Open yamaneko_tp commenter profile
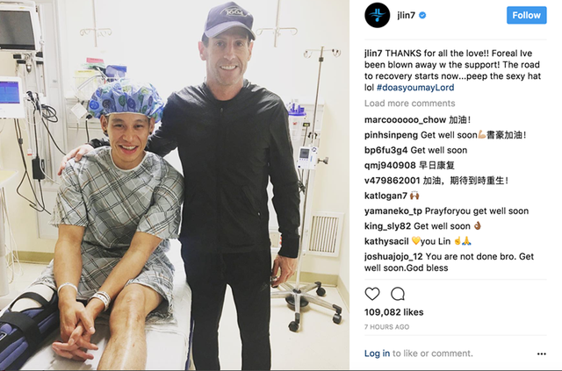 click(x=393, y=210)
